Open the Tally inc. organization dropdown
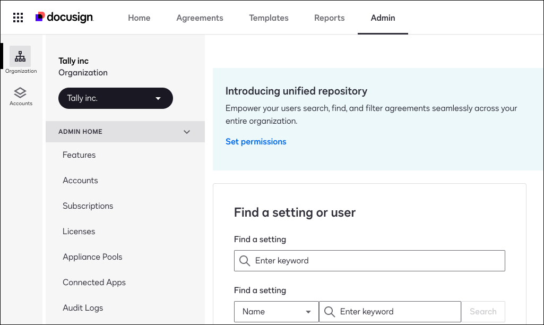 115,98
